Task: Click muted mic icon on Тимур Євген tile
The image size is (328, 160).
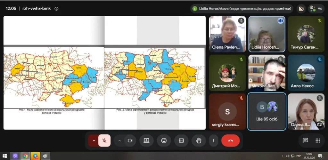Action: 320,21
